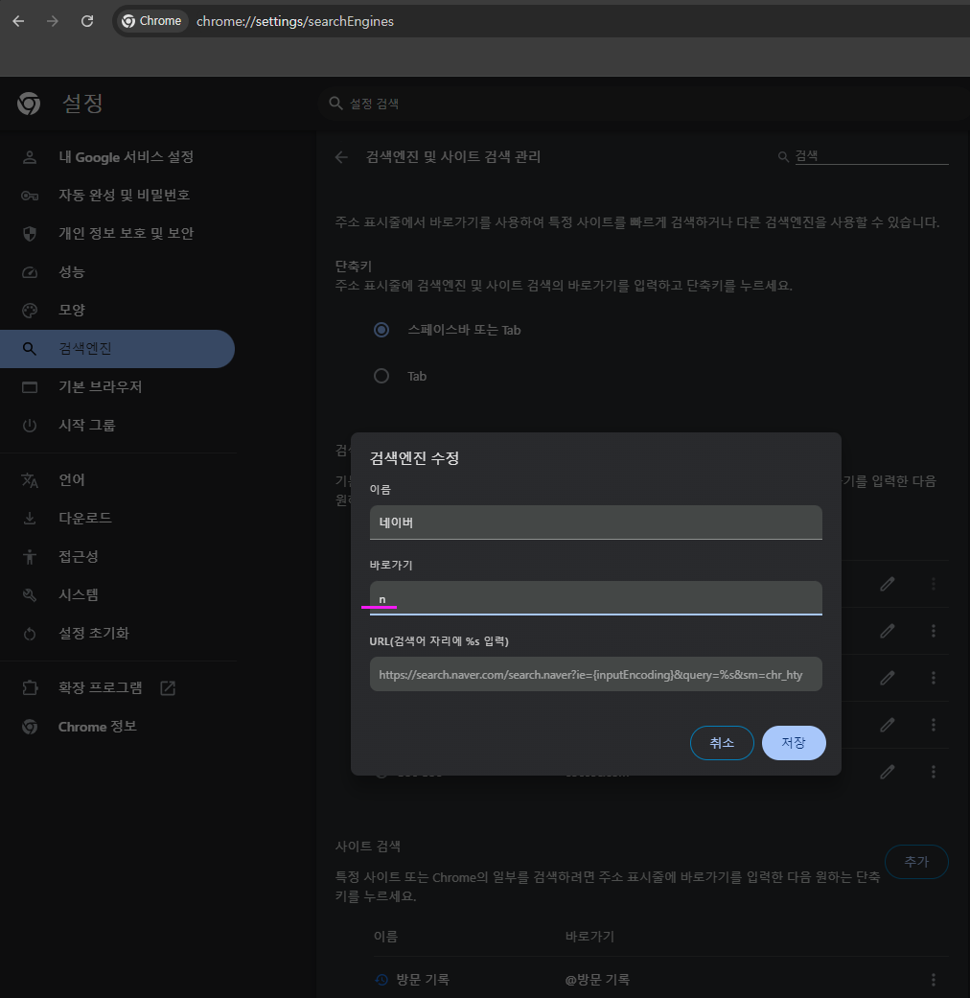The width and height of the screenshot is (970, 998).
Task: Click the 추가 button under 사이트 검색
Action: [x=915, y=861]
